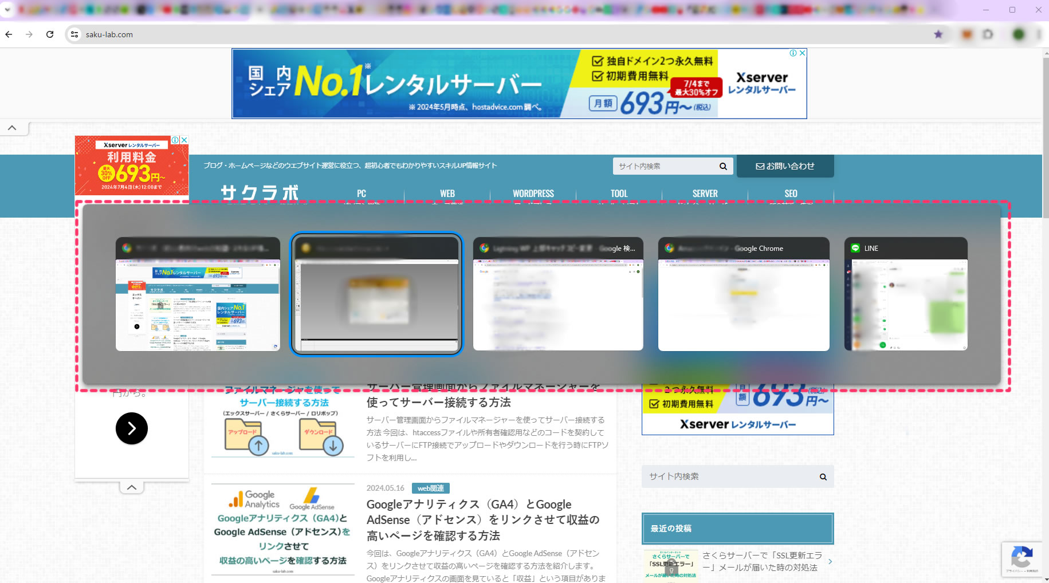Click the site search field in header

(665, 166)
